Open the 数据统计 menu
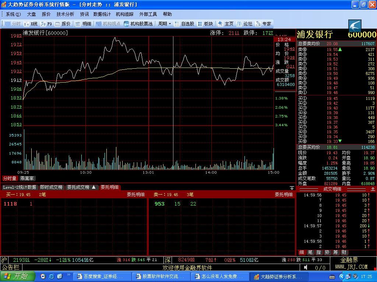Screen dimensions: 377x282 pos(102,14)
